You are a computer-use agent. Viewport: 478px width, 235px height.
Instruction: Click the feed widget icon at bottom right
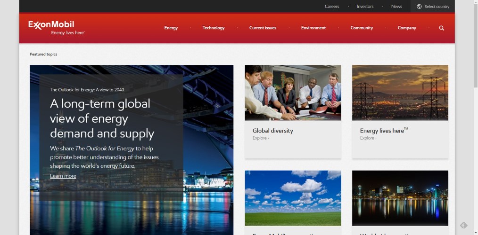pos(463,225)
